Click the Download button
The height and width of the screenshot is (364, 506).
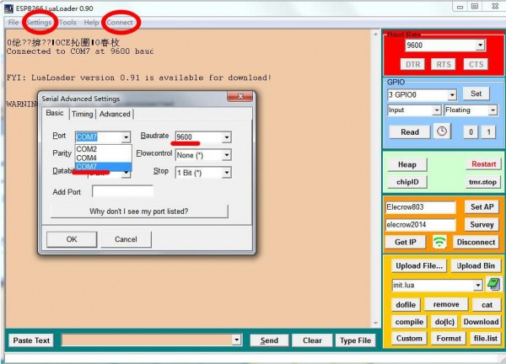tap(481, 321)
